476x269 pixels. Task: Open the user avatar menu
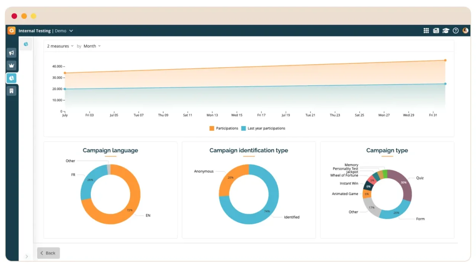coord(466,31)
